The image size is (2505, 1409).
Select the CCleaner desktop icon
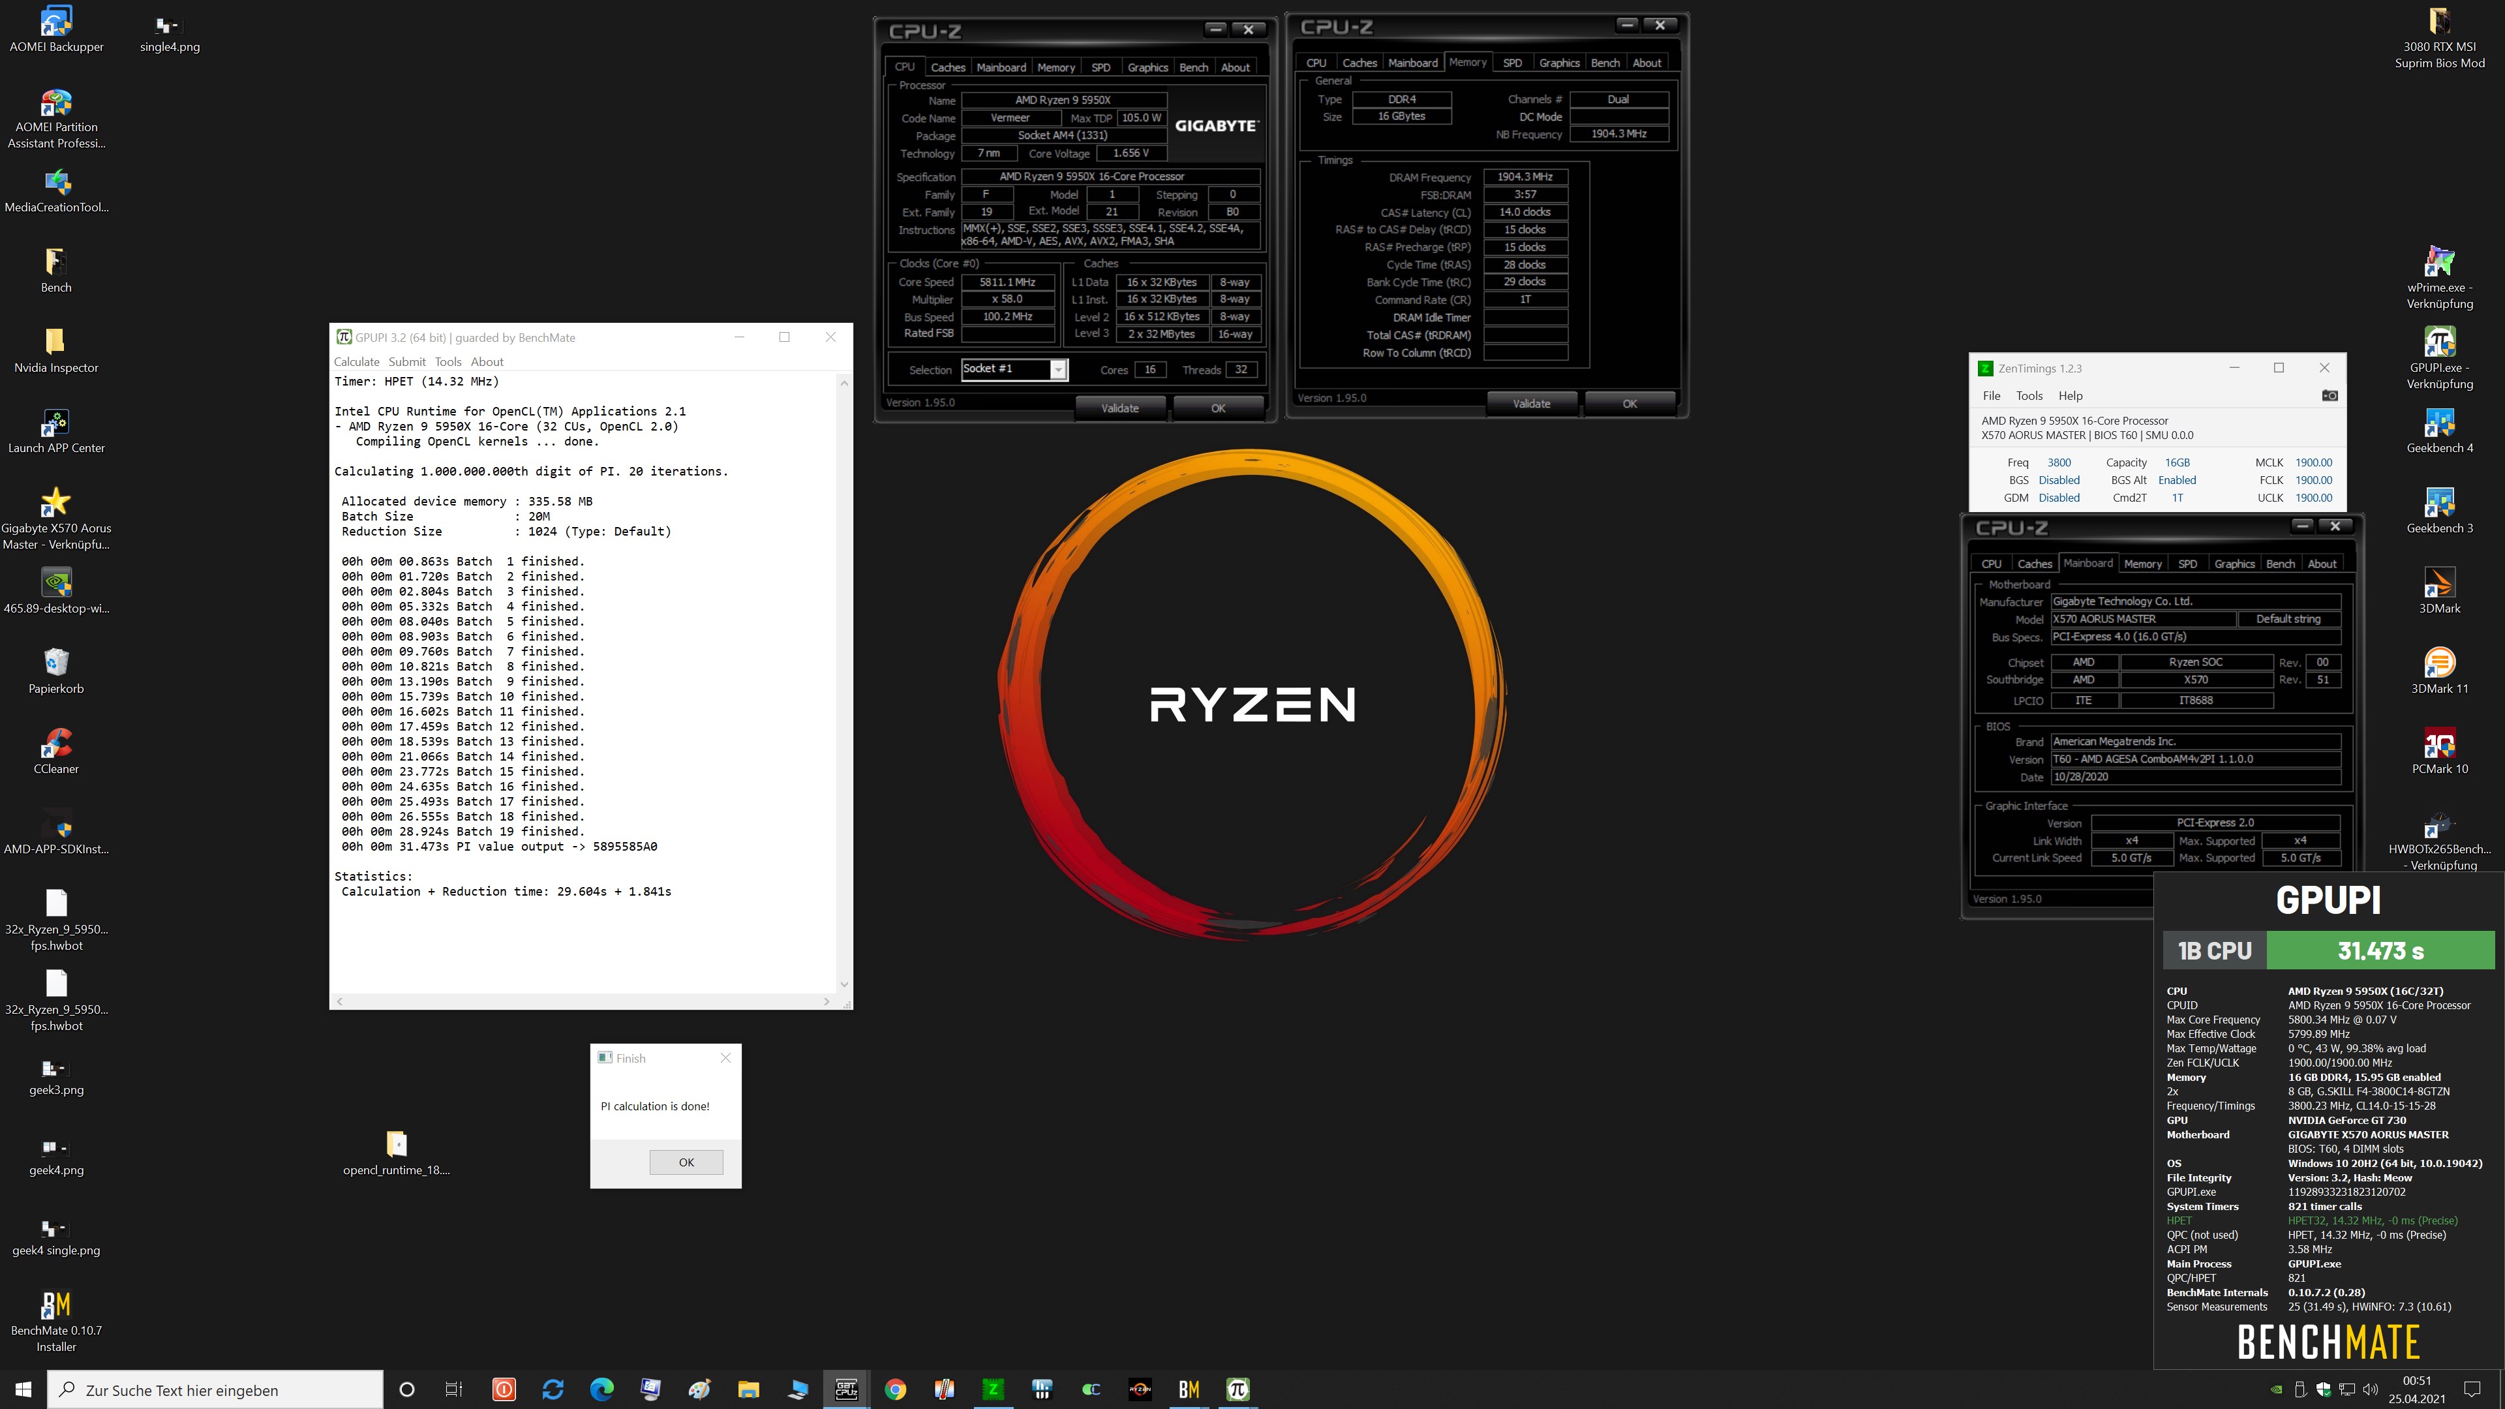(x=56, y=751)
